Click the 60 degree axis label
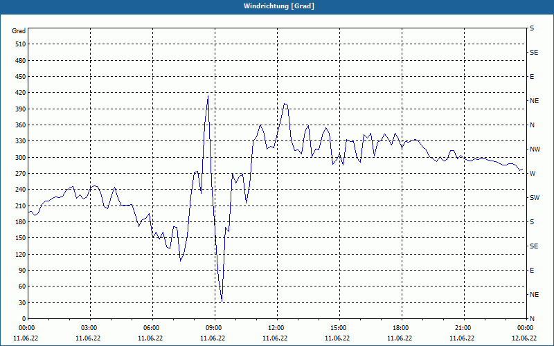The image size is (554, 346). (x=22, y=286)
